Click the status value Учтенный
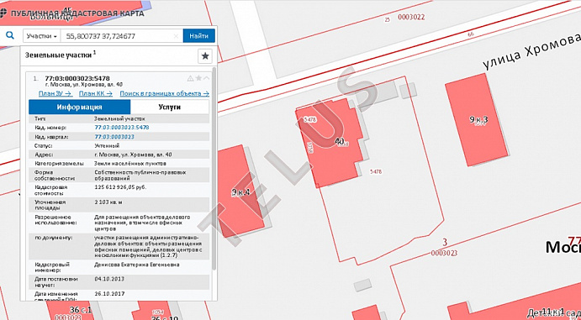The width and height of the screenshot is (581, 320). click(x=107, y=146)
